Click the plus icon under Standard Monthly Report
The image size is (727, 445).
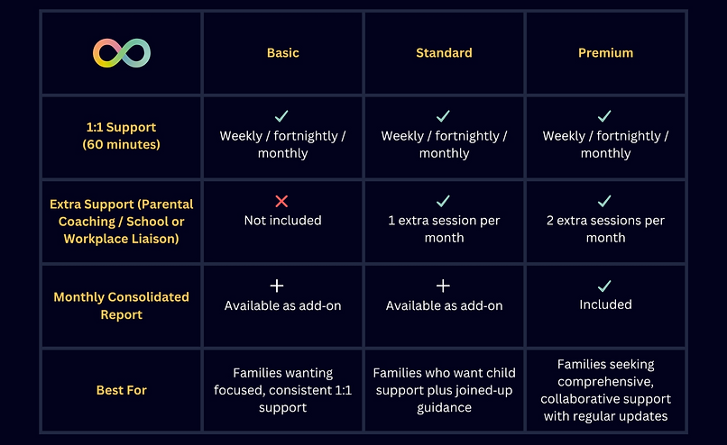point(444,286)
